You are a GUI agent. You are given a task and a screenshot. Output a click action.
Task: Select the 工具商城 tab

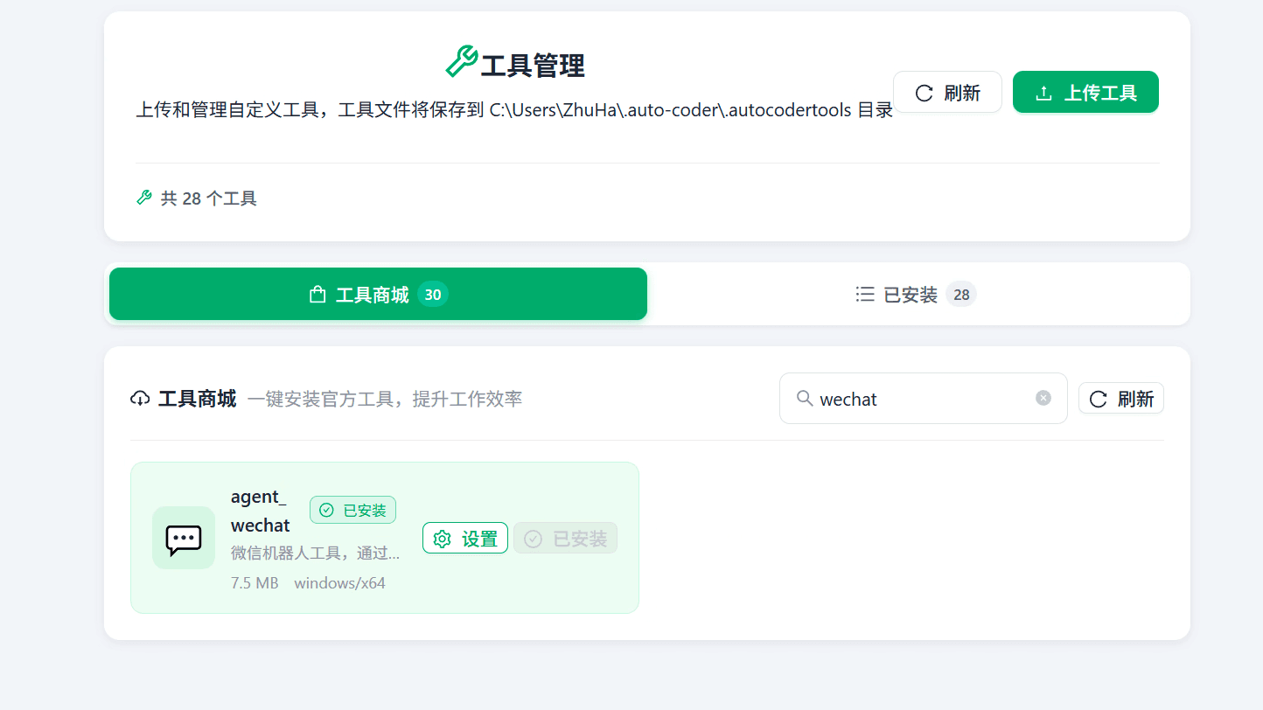coord(378,294)
